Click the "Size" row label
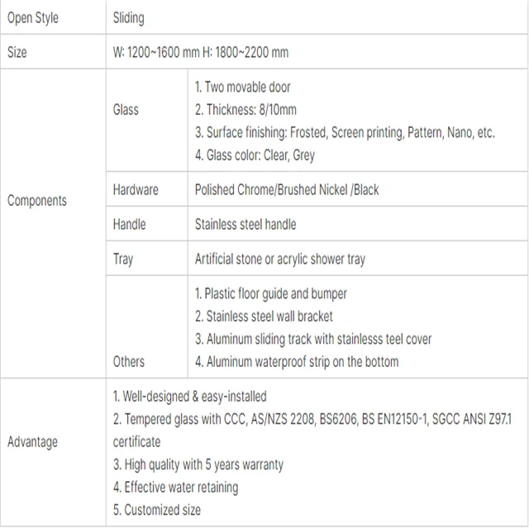The width and height of the screenshot is (529, 529). tap(17, 52)
